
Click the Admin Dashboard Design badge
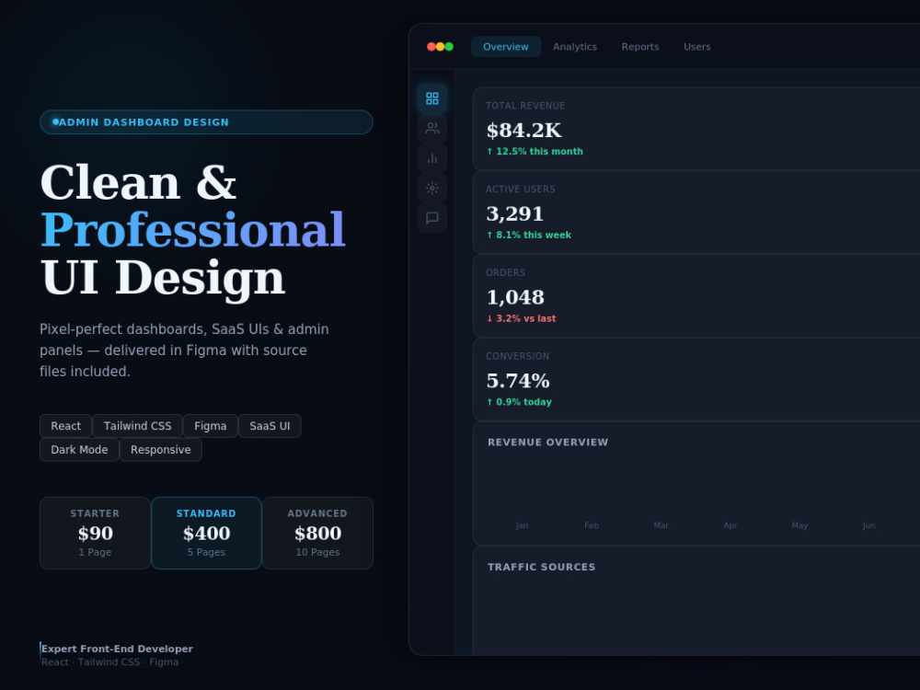pyautogui.click(x=206, y=122)
